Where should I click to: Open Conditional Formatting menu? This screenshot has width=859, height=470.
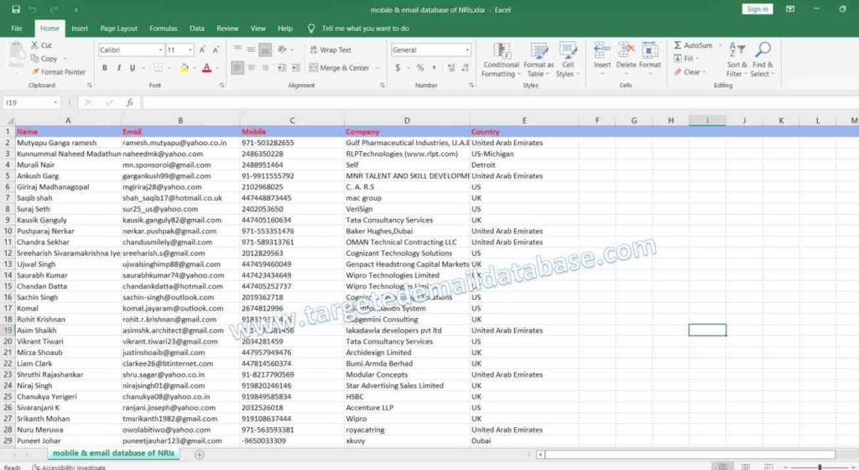click(x=501, y=60)
